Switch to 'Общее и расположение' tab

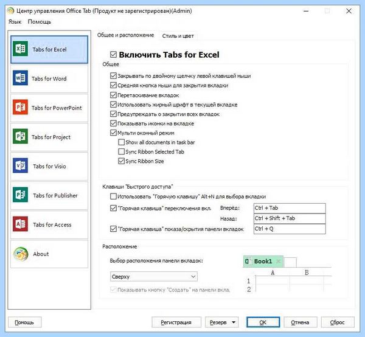tap(126, 35)
